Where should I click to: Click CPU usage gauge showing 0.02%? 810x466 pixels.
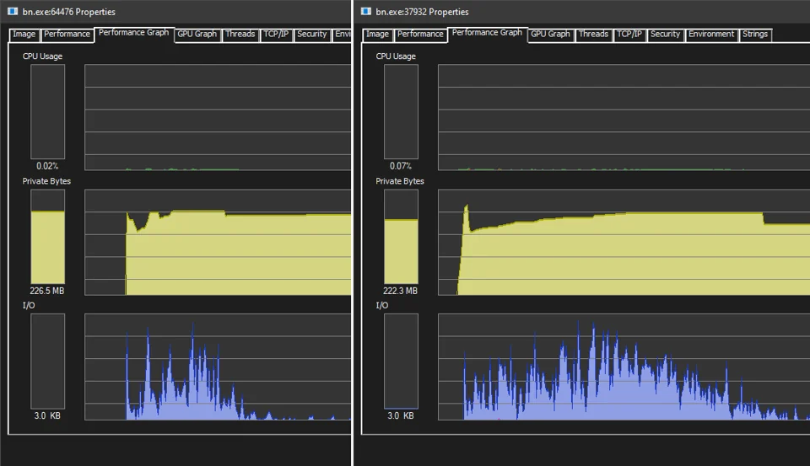[47, 111]
